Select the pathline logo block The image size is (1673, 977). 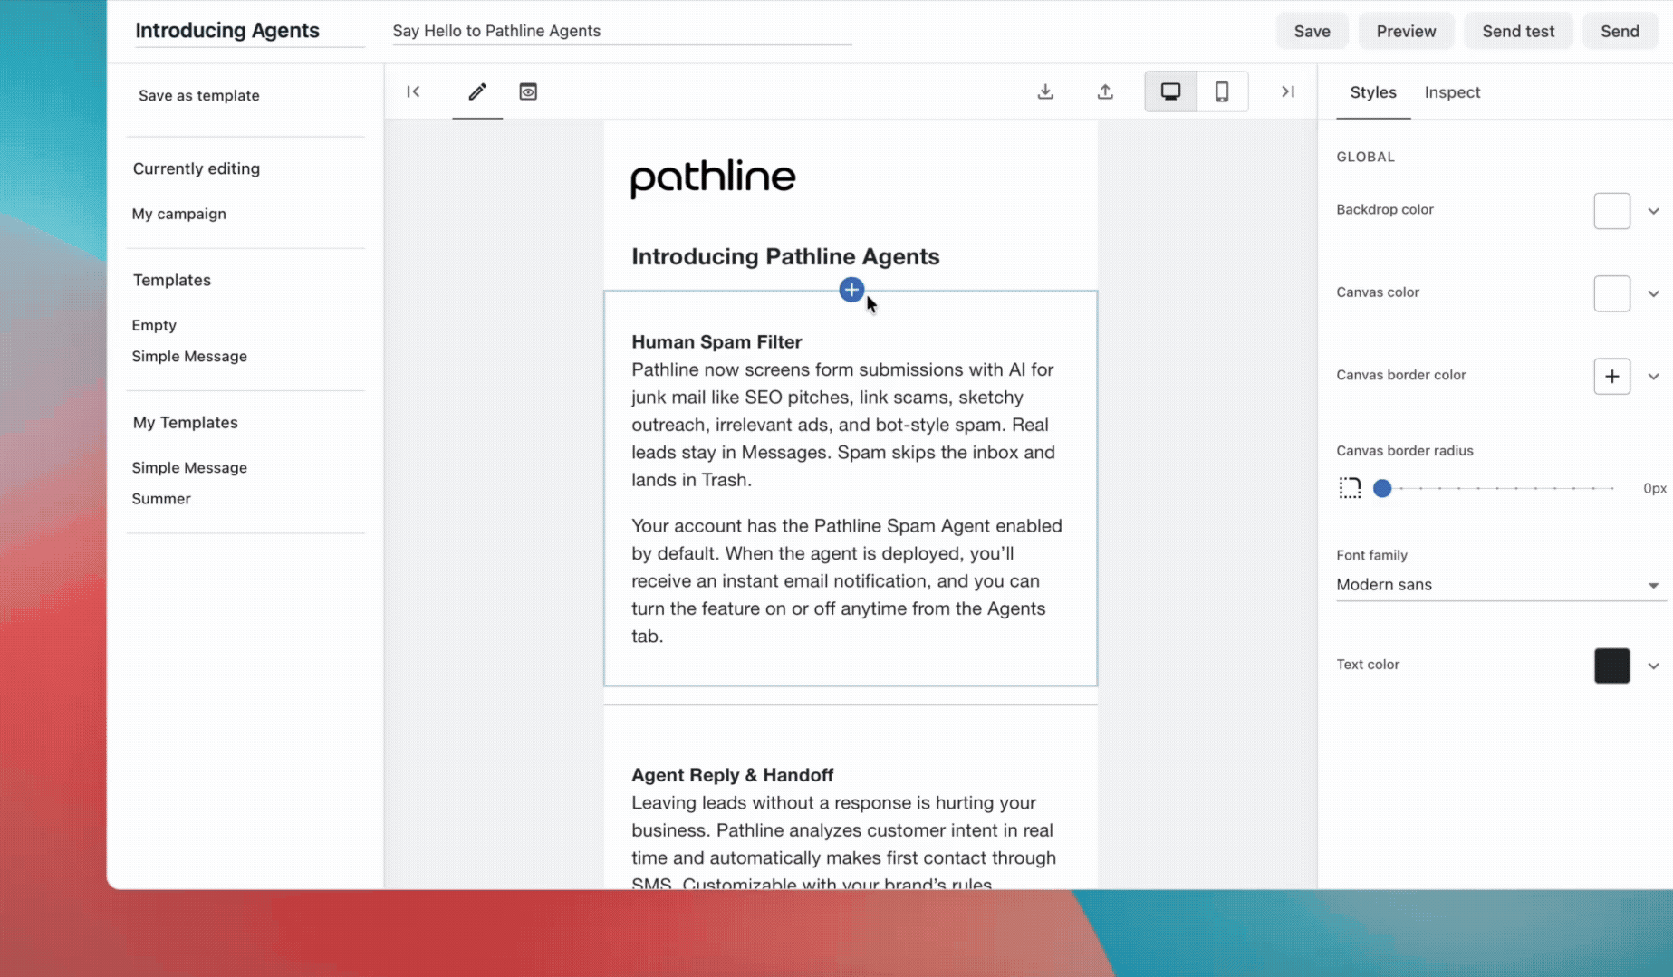pos(713,178)
